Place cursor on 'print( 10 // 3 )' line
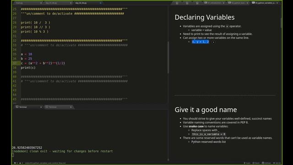The height and width of the screenshot is (165, 293). point(36,27)
